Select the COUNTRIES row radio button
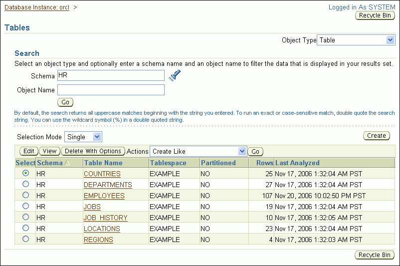 pyautogui.click(x=25, y=173)
